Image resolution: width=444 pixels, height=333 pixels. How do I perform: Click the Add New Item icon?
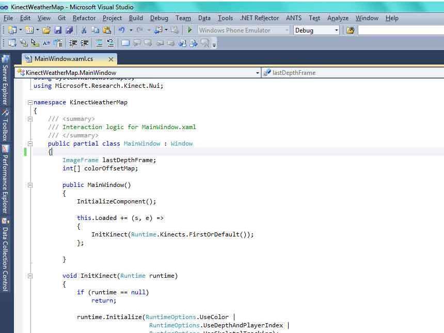[29, 30]
